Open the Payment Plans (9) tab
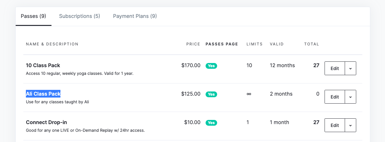Screen dimensions: 385x142 [135, 16]
